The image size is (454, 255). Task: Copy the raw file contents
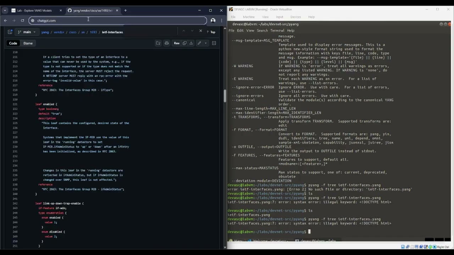click(x=184, y=43)
